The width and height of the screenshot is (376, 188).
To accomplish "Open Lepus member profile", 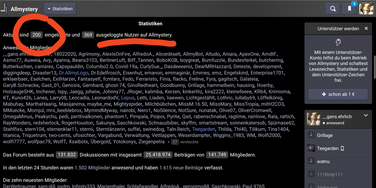I will [128, 98].
